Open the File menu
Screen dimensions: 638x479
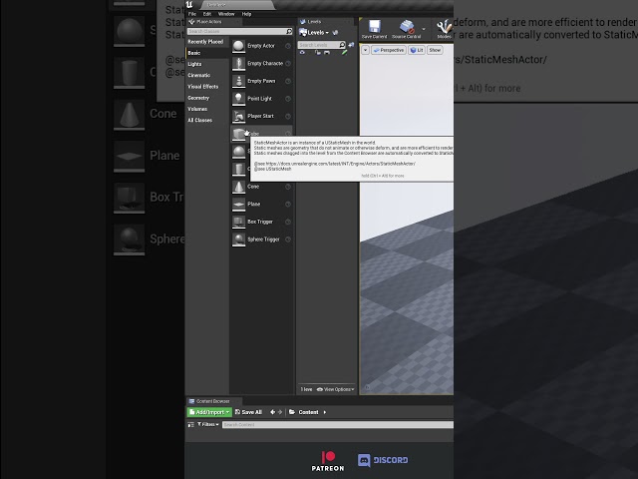(x=192, y=14)
